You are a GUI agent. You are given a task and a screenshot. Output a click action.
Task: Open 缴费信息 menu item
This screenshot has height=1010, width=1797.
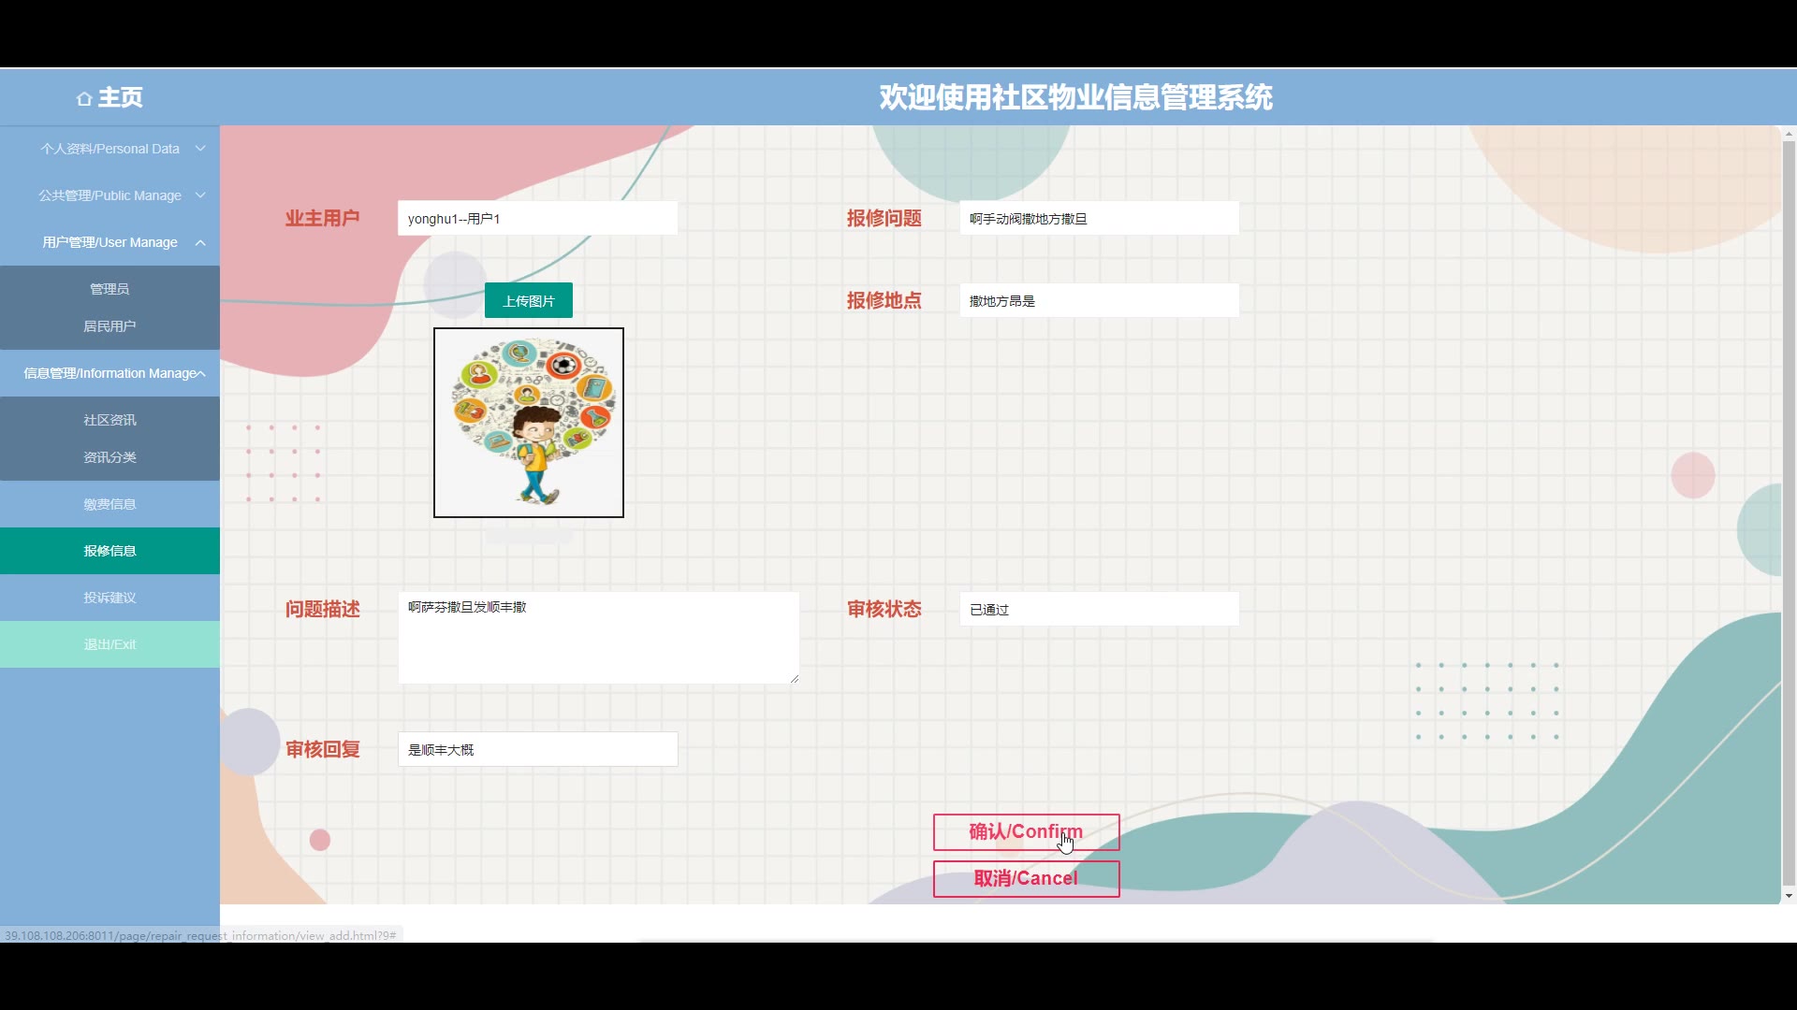tap(110, 504)
